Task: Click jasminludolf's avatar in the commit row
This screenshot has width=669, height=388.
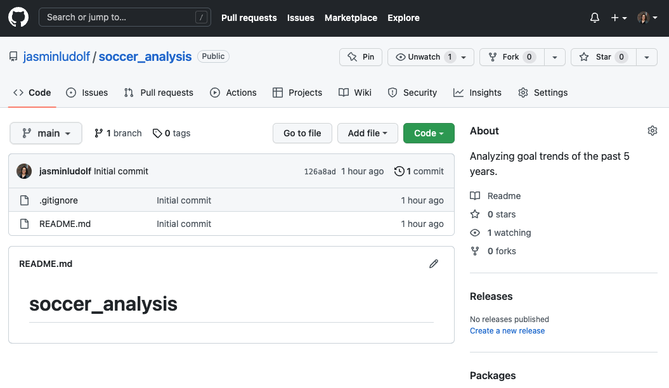Action: (24, 171)
